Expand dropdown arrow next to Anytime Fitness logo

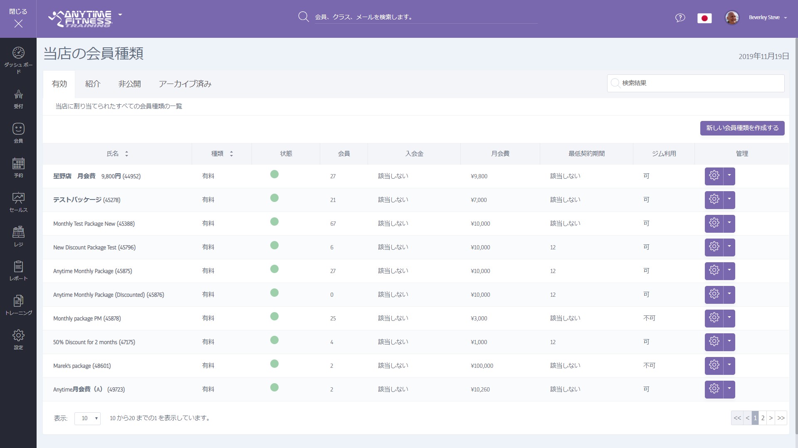(x=120, y=15)
